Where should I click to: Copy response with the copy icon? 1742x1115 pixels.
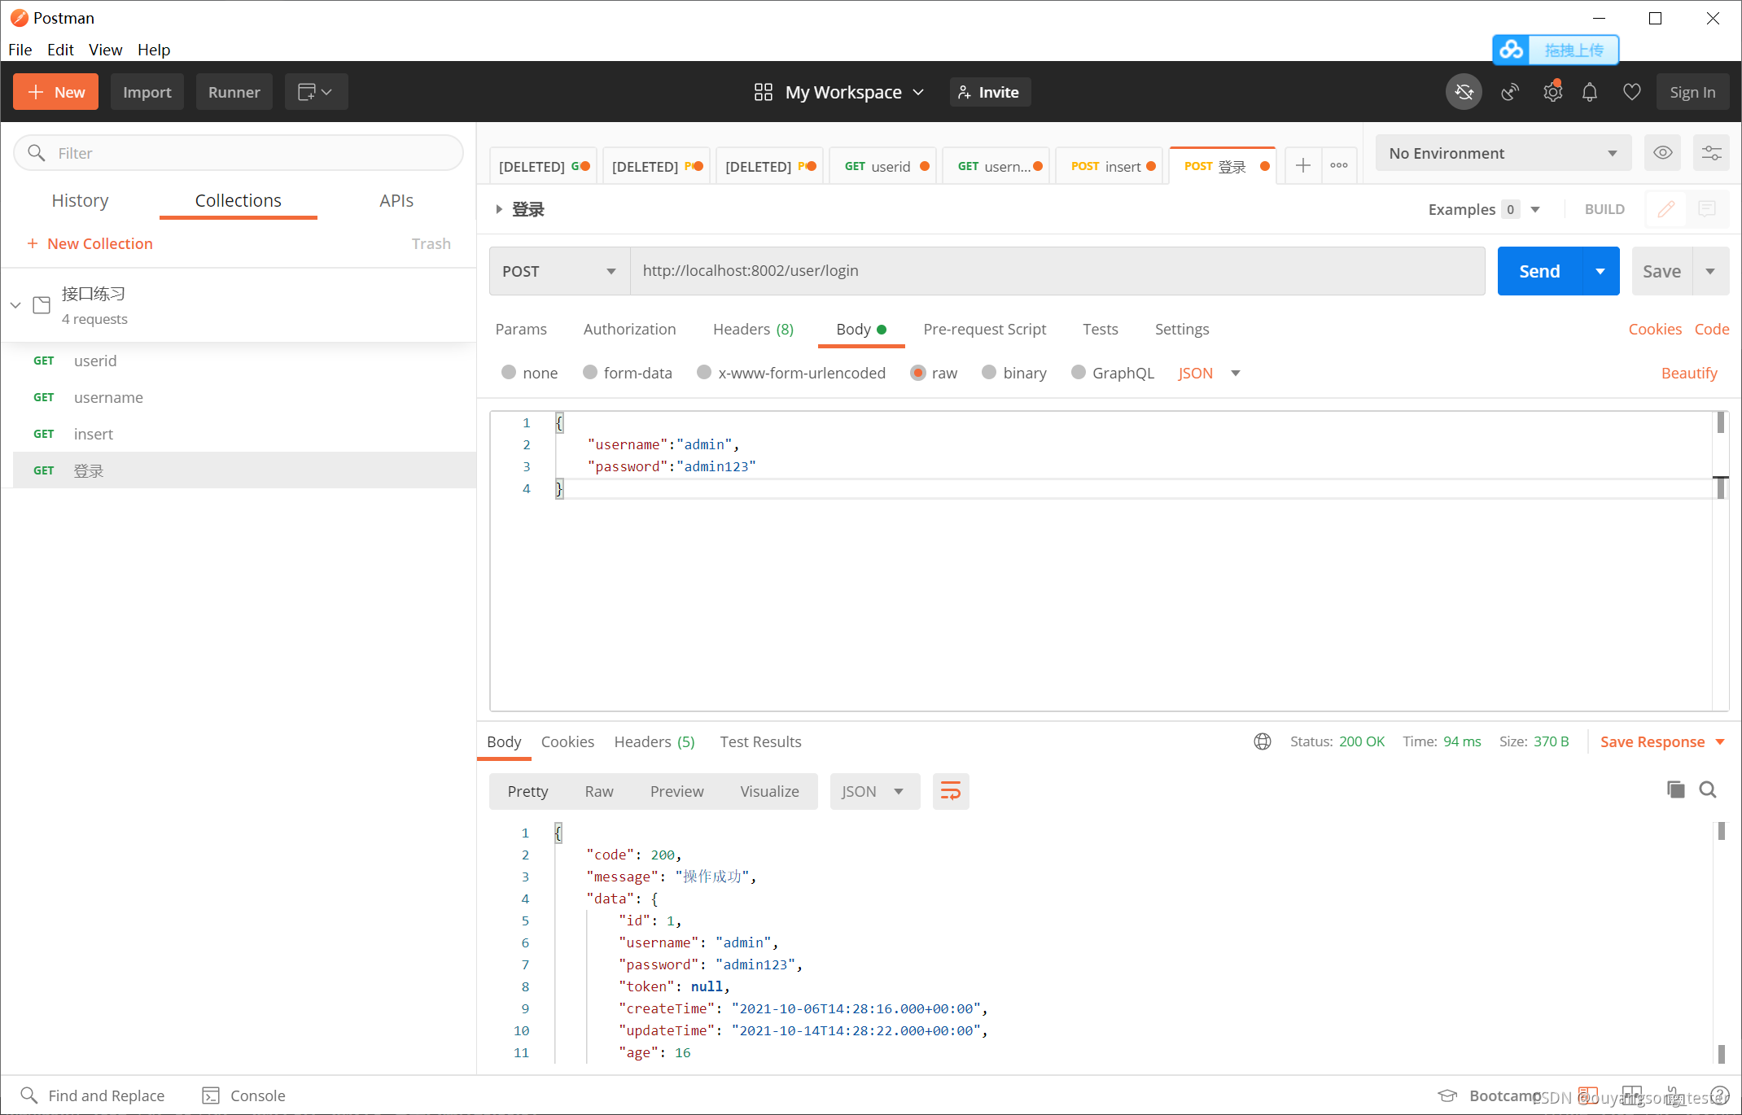(x=1675, y=789)
